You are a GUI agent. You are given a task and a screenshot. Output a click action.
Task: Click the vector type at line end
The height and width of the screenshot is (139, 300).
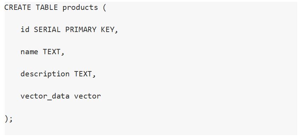[88, 96]
